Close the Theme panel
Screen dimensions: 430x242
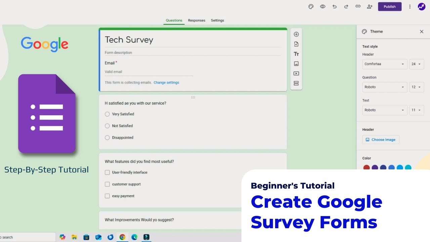422,32
